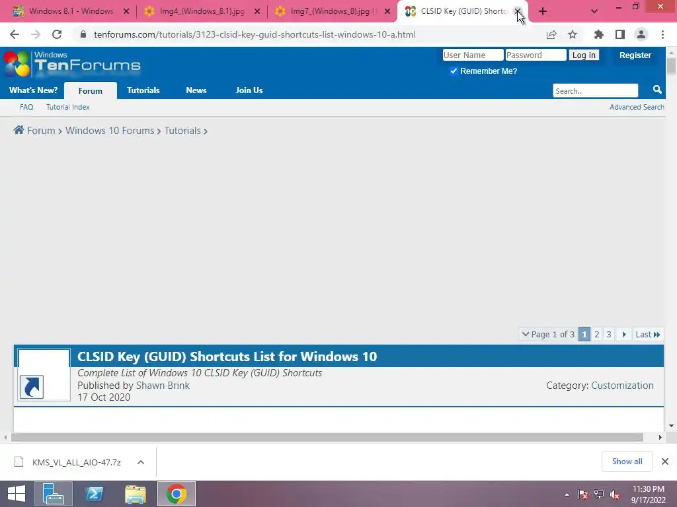Open File Explorer from taskbar

click(x=135, y=494)
